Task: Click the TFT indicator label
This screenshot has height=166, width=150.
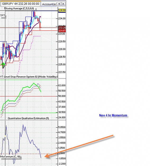Action: [x=2, y=16]
